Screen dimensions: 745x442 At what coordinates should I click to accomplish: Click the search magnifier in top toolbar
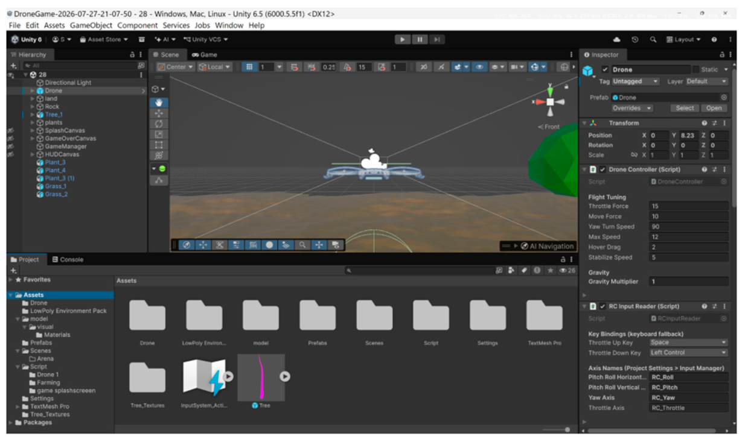coord(653,40)
